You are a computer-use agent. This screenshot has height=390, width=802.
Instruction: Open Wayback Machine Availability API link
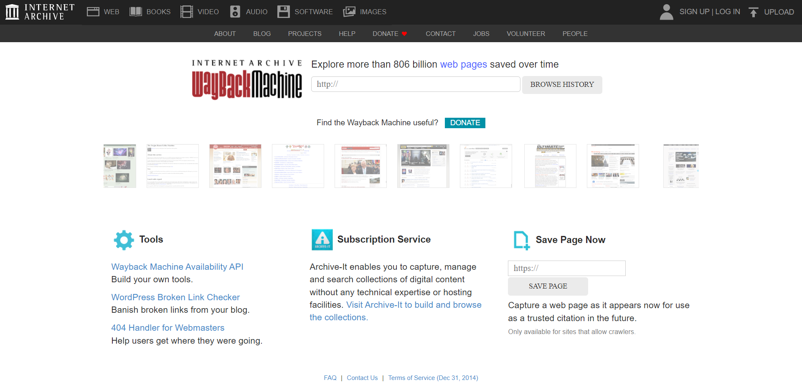coord(177,267)
